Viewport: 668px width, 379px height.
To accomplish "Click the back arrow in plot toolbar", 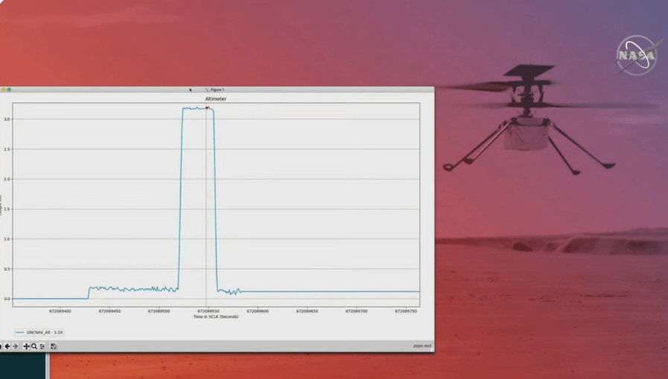I will click(7, 346).
